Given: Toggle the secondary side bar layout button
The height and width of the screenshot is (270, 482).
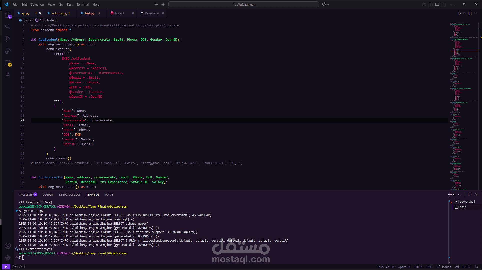Looking at the screenshot, I should pyautogui.click(x=444, y=4).
